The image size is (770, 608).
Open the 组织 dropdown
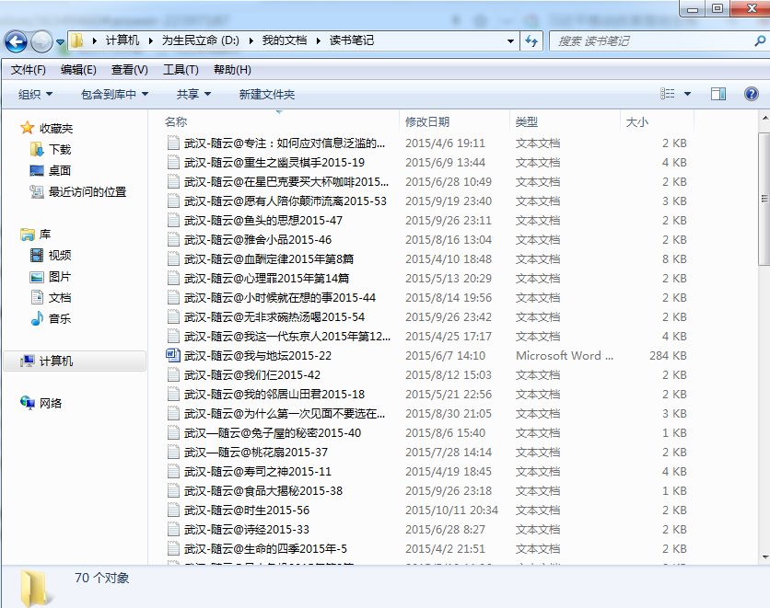tap(35, 94)
